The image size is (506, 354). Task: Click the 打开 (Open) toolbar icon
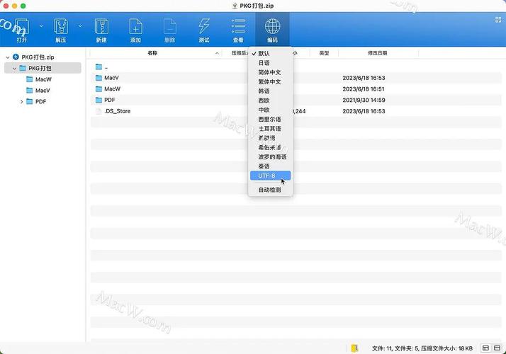22,27
